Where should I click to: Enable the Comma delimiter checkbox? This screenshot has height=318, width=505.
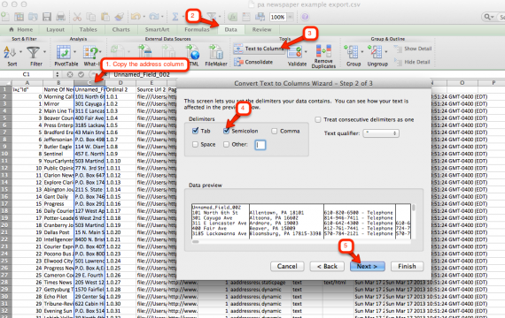[x=275, y=131]
